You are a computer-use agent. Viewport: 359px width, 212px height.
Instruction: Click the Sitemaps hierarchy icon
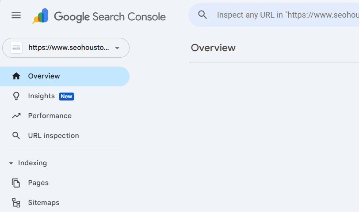pos(16,203)
